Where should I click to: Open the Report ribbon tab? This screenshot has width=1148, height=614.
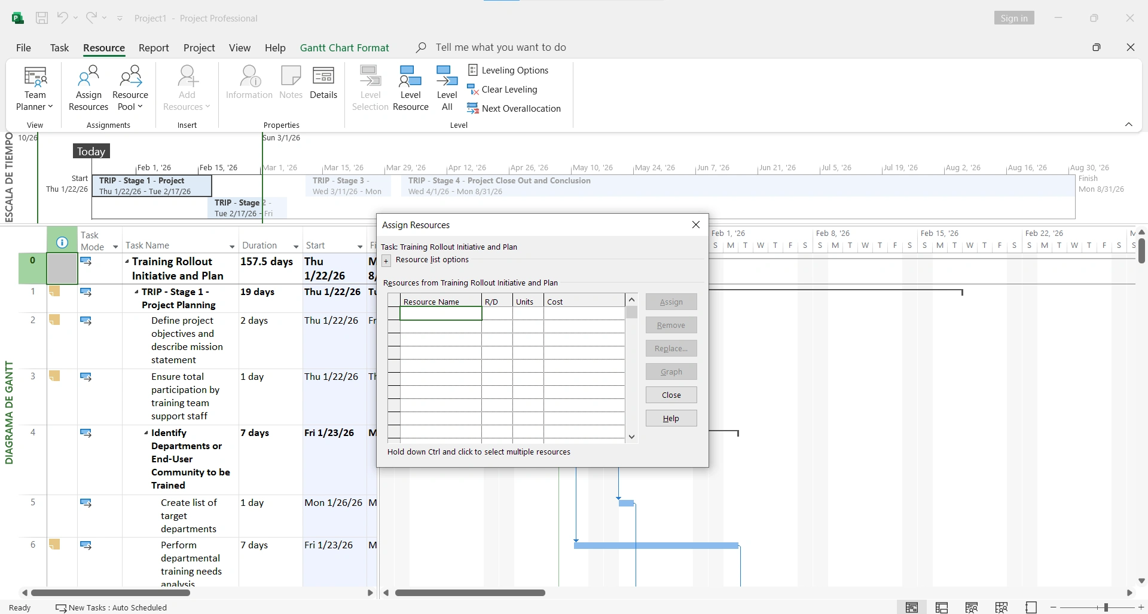[154, 48]
